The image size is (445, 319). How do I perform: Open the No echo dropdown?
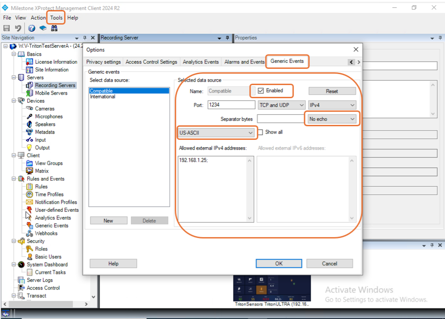click(332, 119)
